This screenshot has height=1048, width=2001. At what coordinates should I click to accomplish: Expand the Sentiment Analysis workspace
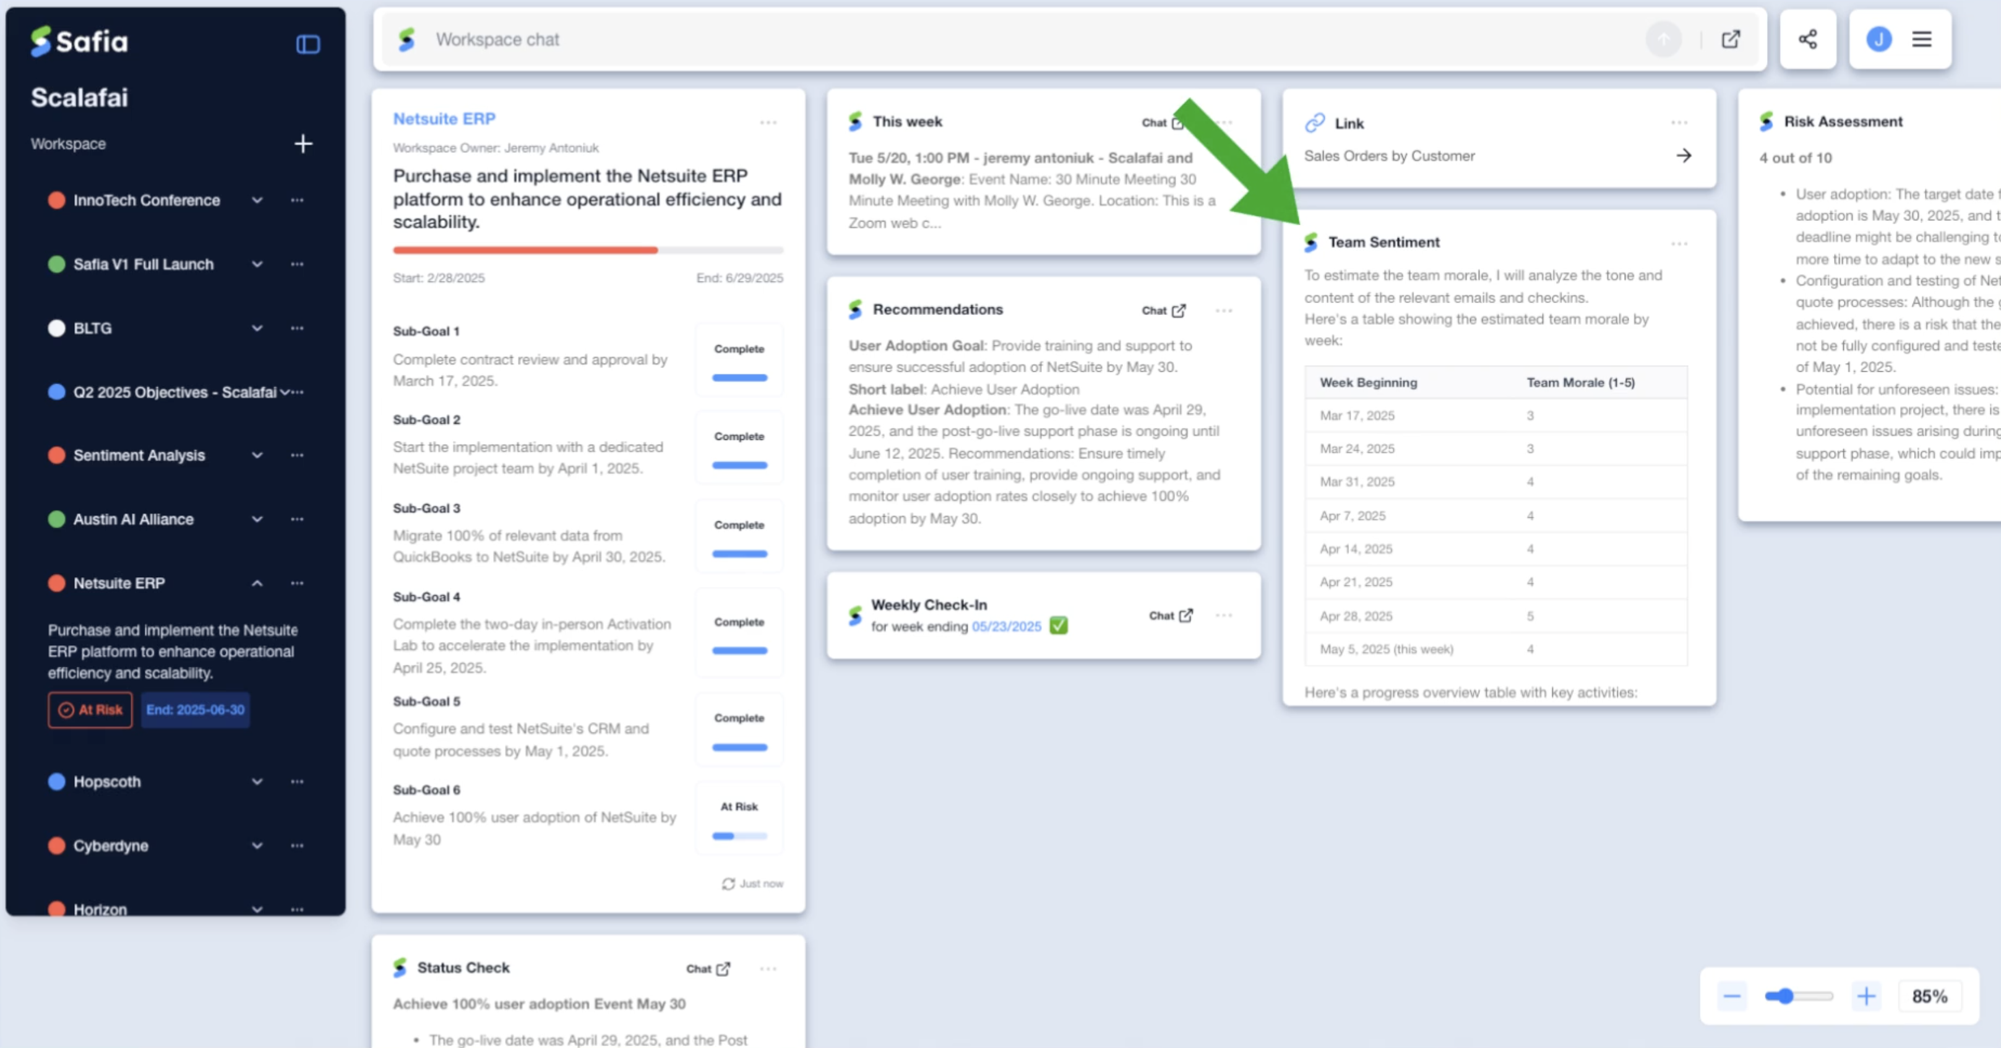257,455
